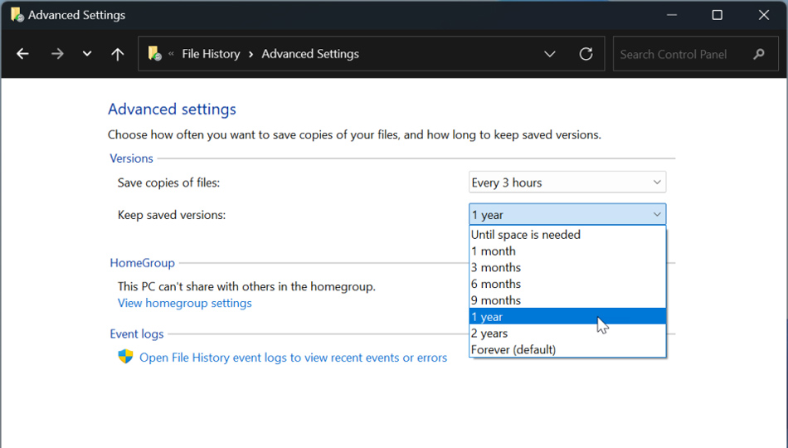
Task: Open the recent locations chevron
Action: coord(87,54)
